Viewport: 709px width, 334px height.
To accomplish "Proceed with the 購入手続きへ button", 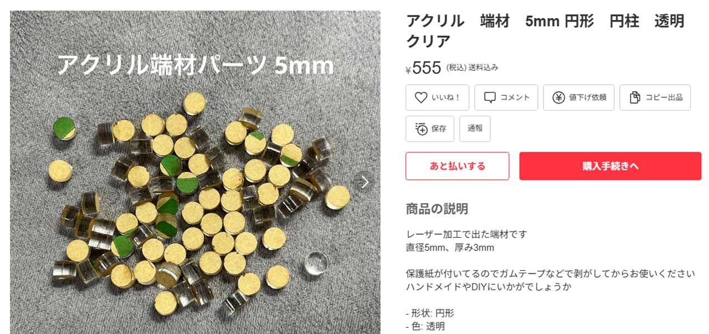I will pyautogui.click(x=610, y=166).
